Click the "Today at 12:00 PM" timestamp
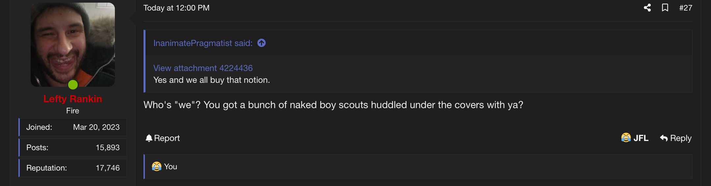The width and height of the screenshot is (711, 186). pos(176,8)
